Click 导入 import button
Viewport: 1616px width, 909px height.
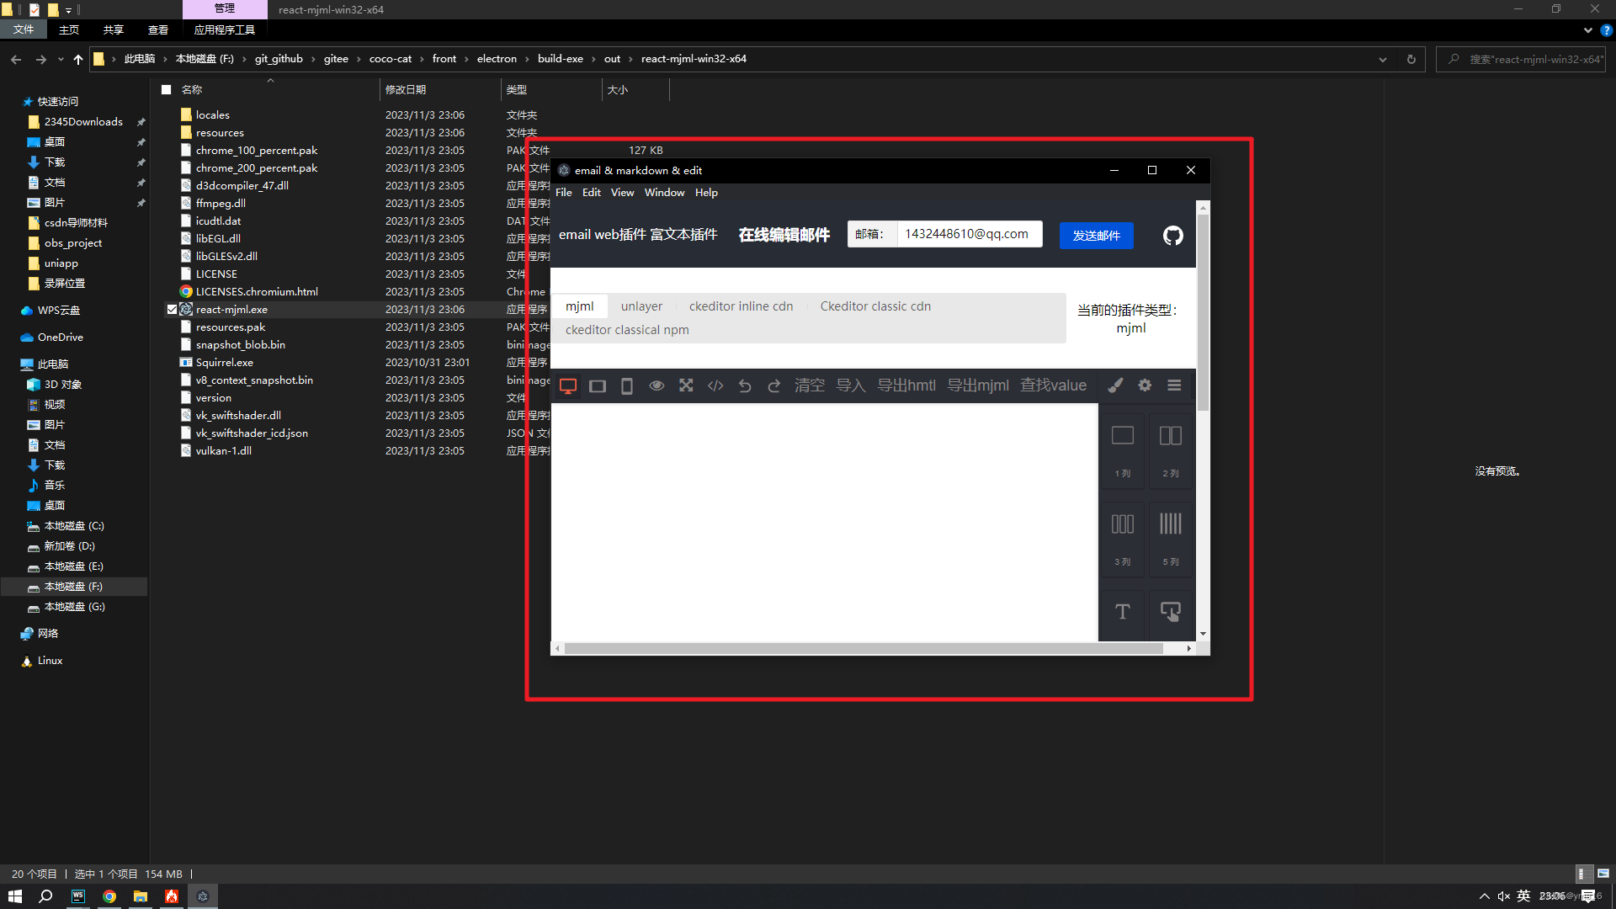click(851, 385)
